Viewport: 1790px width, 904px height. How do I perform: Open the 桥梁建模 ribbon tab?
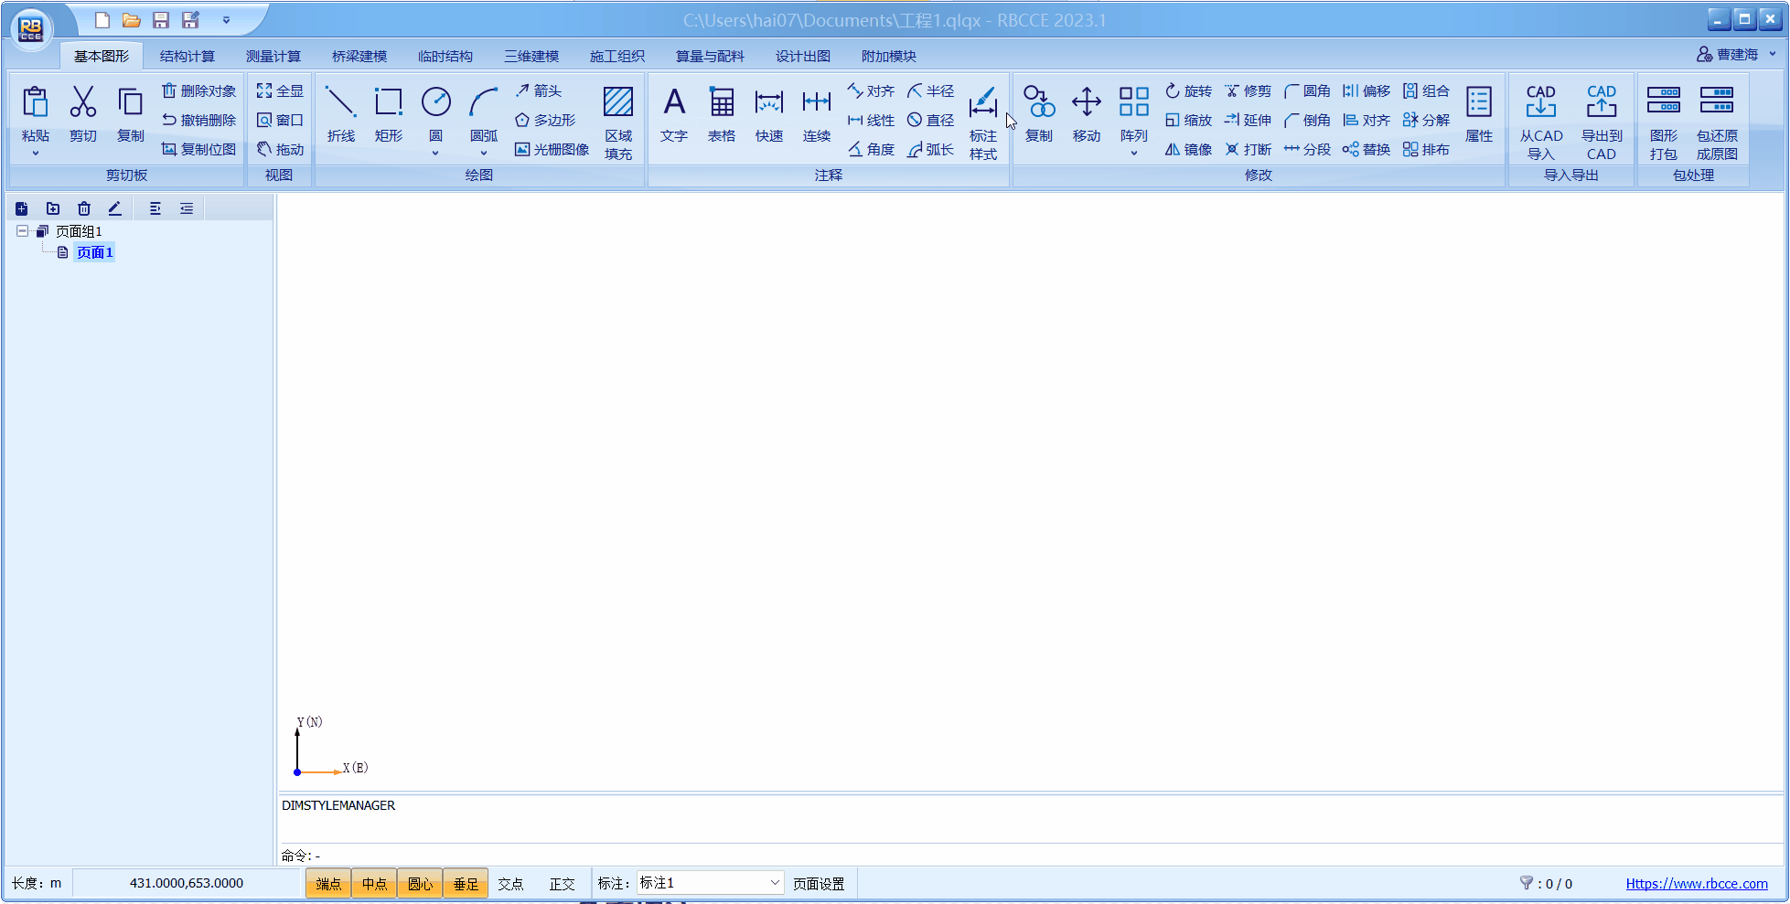pos(359,56)
